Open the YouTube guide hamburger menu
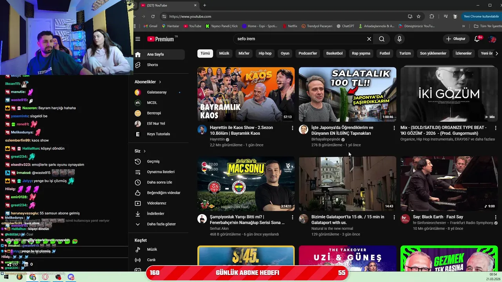This screenshot has width=502, height=282. tap(138, 39)
